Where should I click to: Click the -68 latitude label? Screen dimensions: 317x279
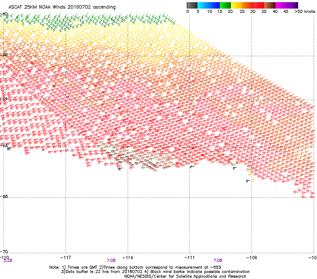4,197
